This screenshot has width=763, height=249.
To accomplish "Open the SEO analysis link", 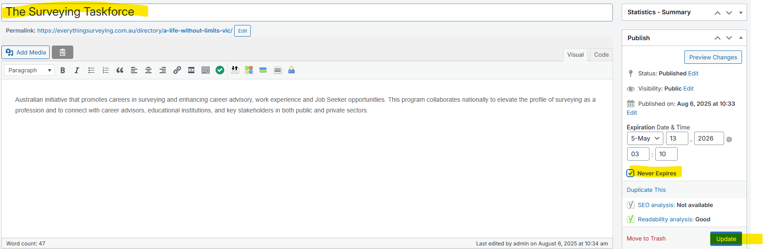I will [656, 205].
